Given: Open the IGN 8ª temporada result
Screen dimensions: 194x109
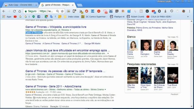Looking at the screenshot, I should tap(65, 71).
